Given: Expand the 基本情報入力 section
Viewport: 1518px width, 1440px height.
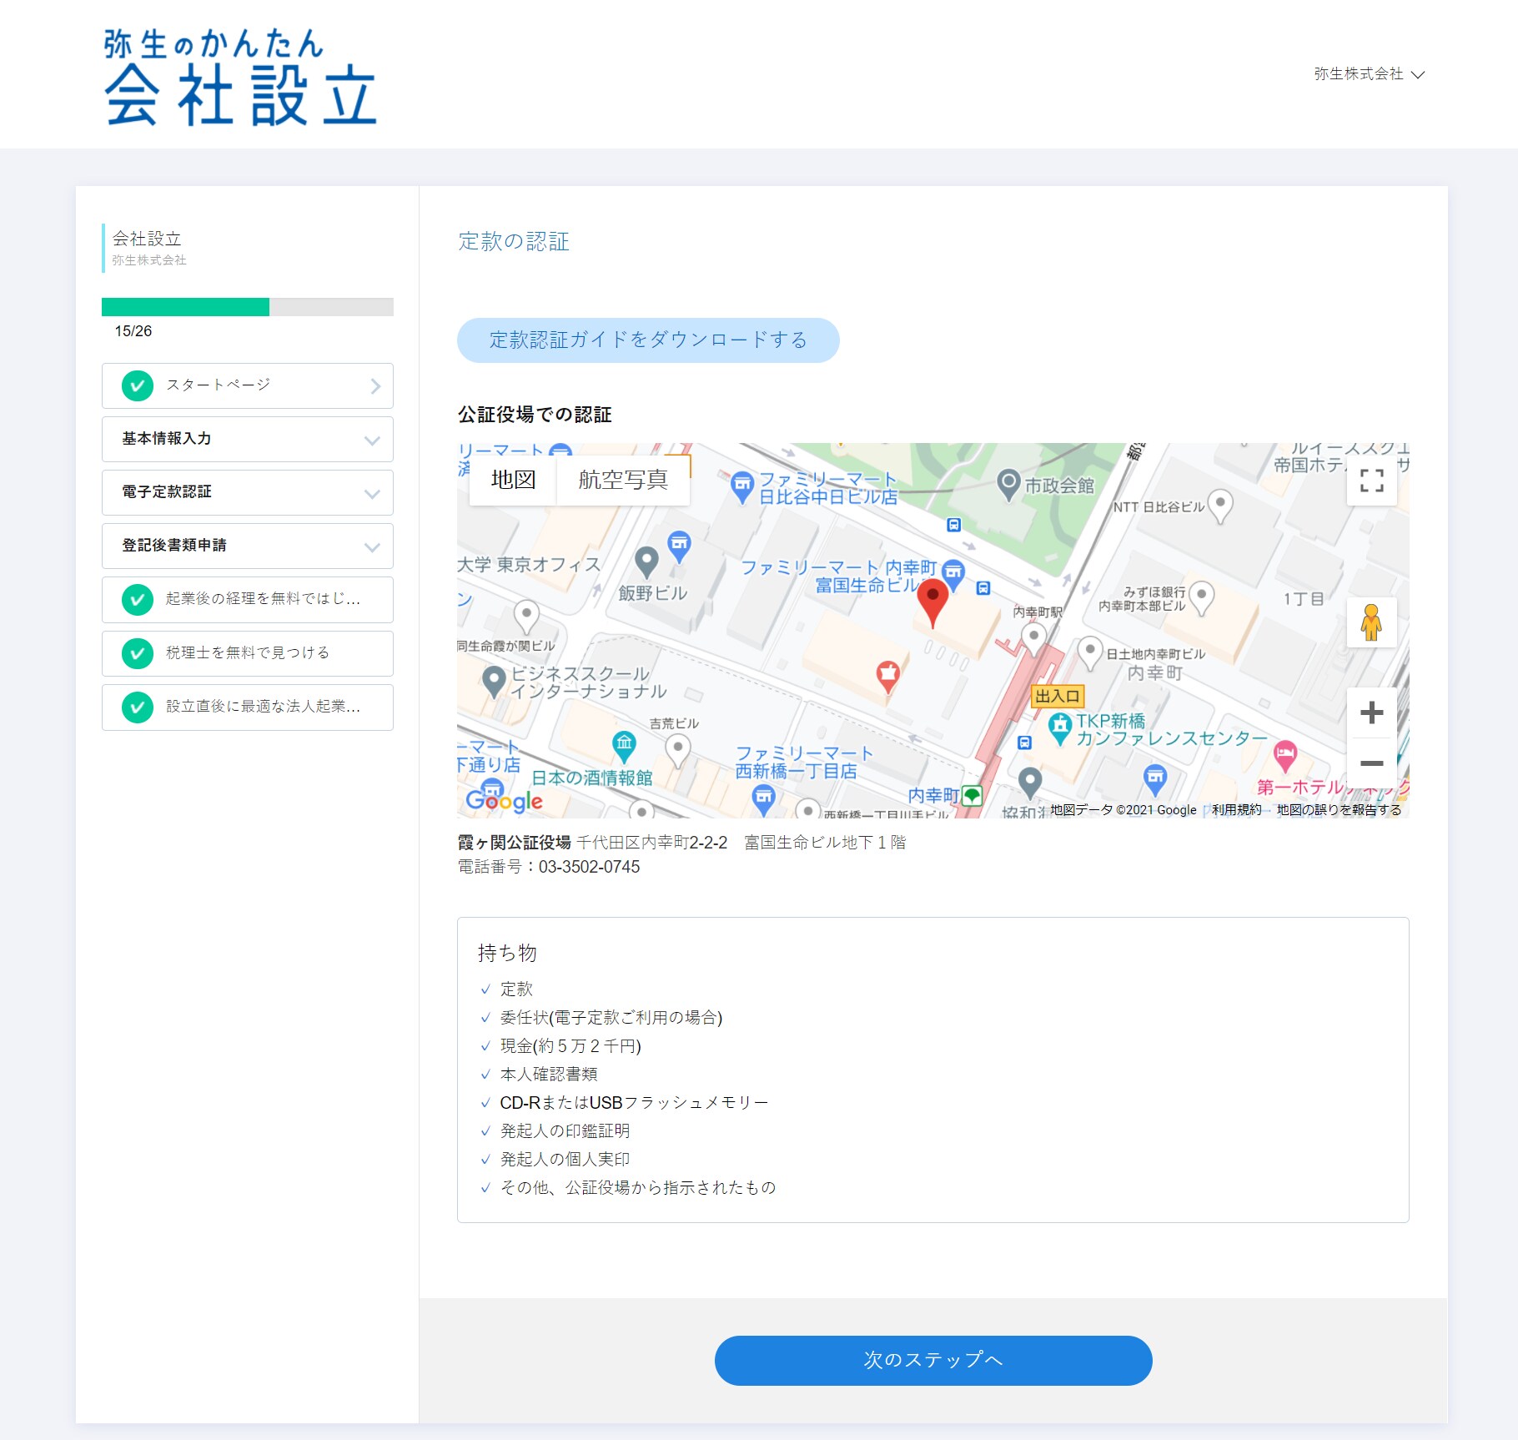Looking at the screenshot, I should point(248,439).
